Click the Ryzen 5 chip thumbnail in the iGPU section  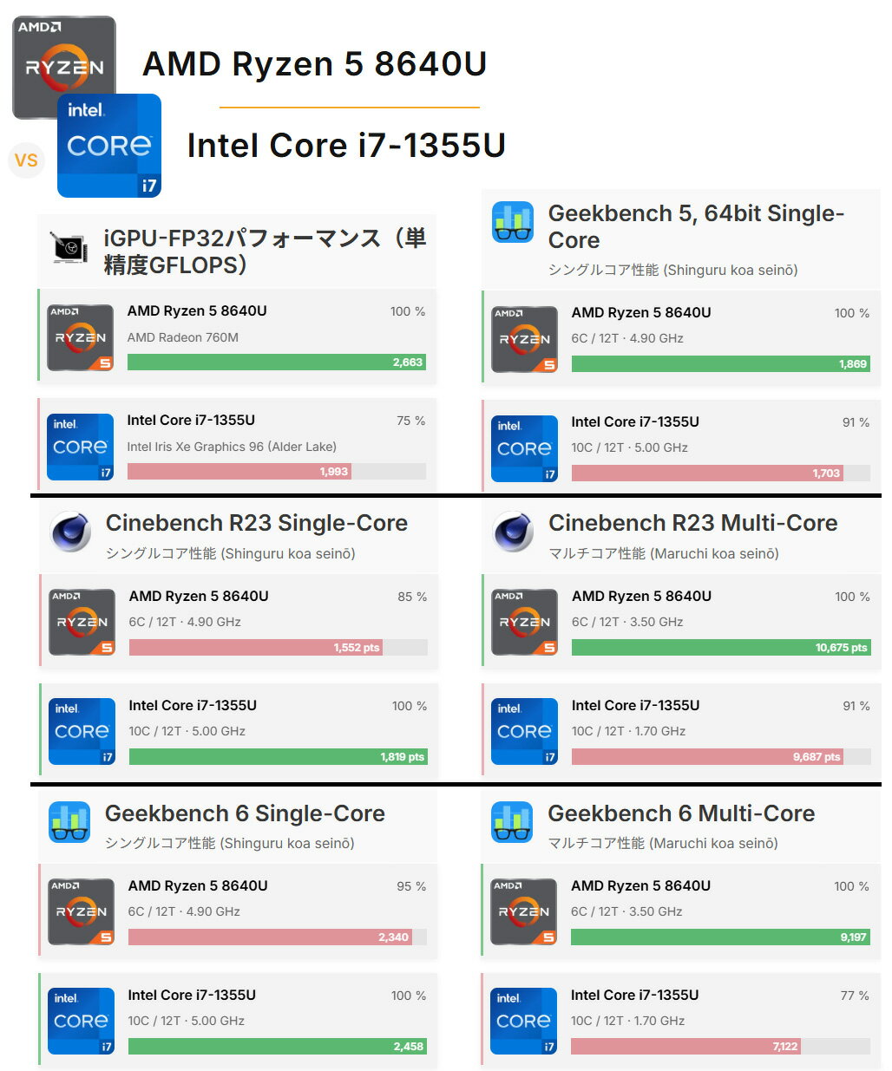pyautogui.click(x=81, y=337)
